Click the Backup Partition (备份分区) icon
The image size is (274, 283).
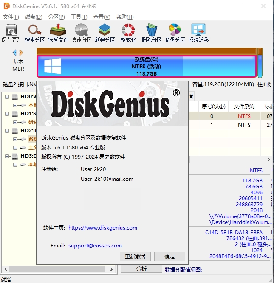point(175,33)
